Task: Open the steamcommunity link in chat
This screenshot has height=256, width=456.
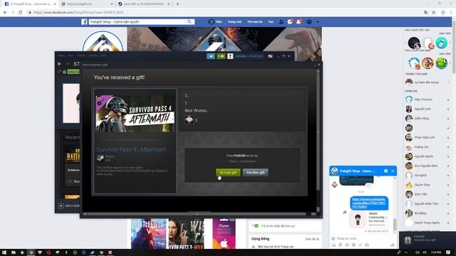Action: pos(369,203)
